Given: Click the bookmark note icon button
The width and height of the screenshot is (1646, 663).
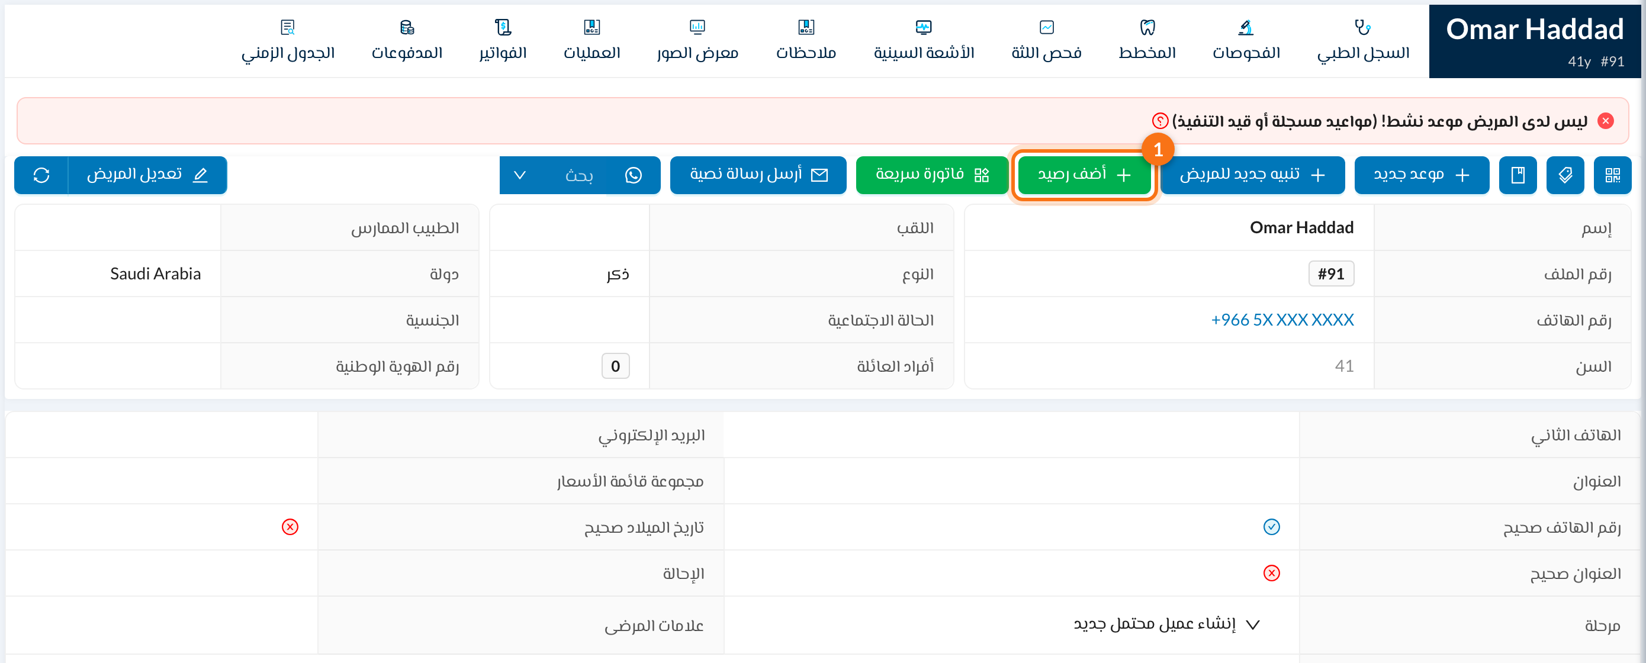Looking at the screenshot, I should 1518,175.
